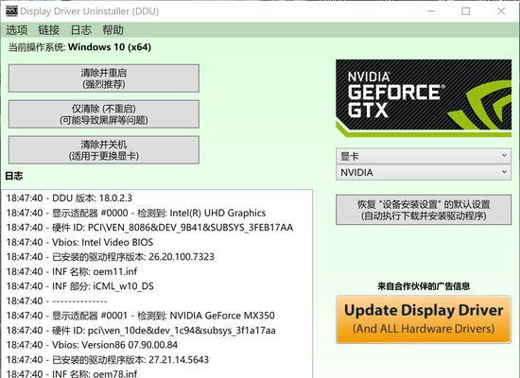Select log line Vbios: Version86 07.90.00.84

92,345
